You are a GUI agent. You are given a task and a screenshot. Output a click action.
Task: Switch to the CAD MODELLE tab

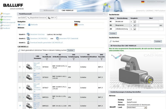(68, 11)
